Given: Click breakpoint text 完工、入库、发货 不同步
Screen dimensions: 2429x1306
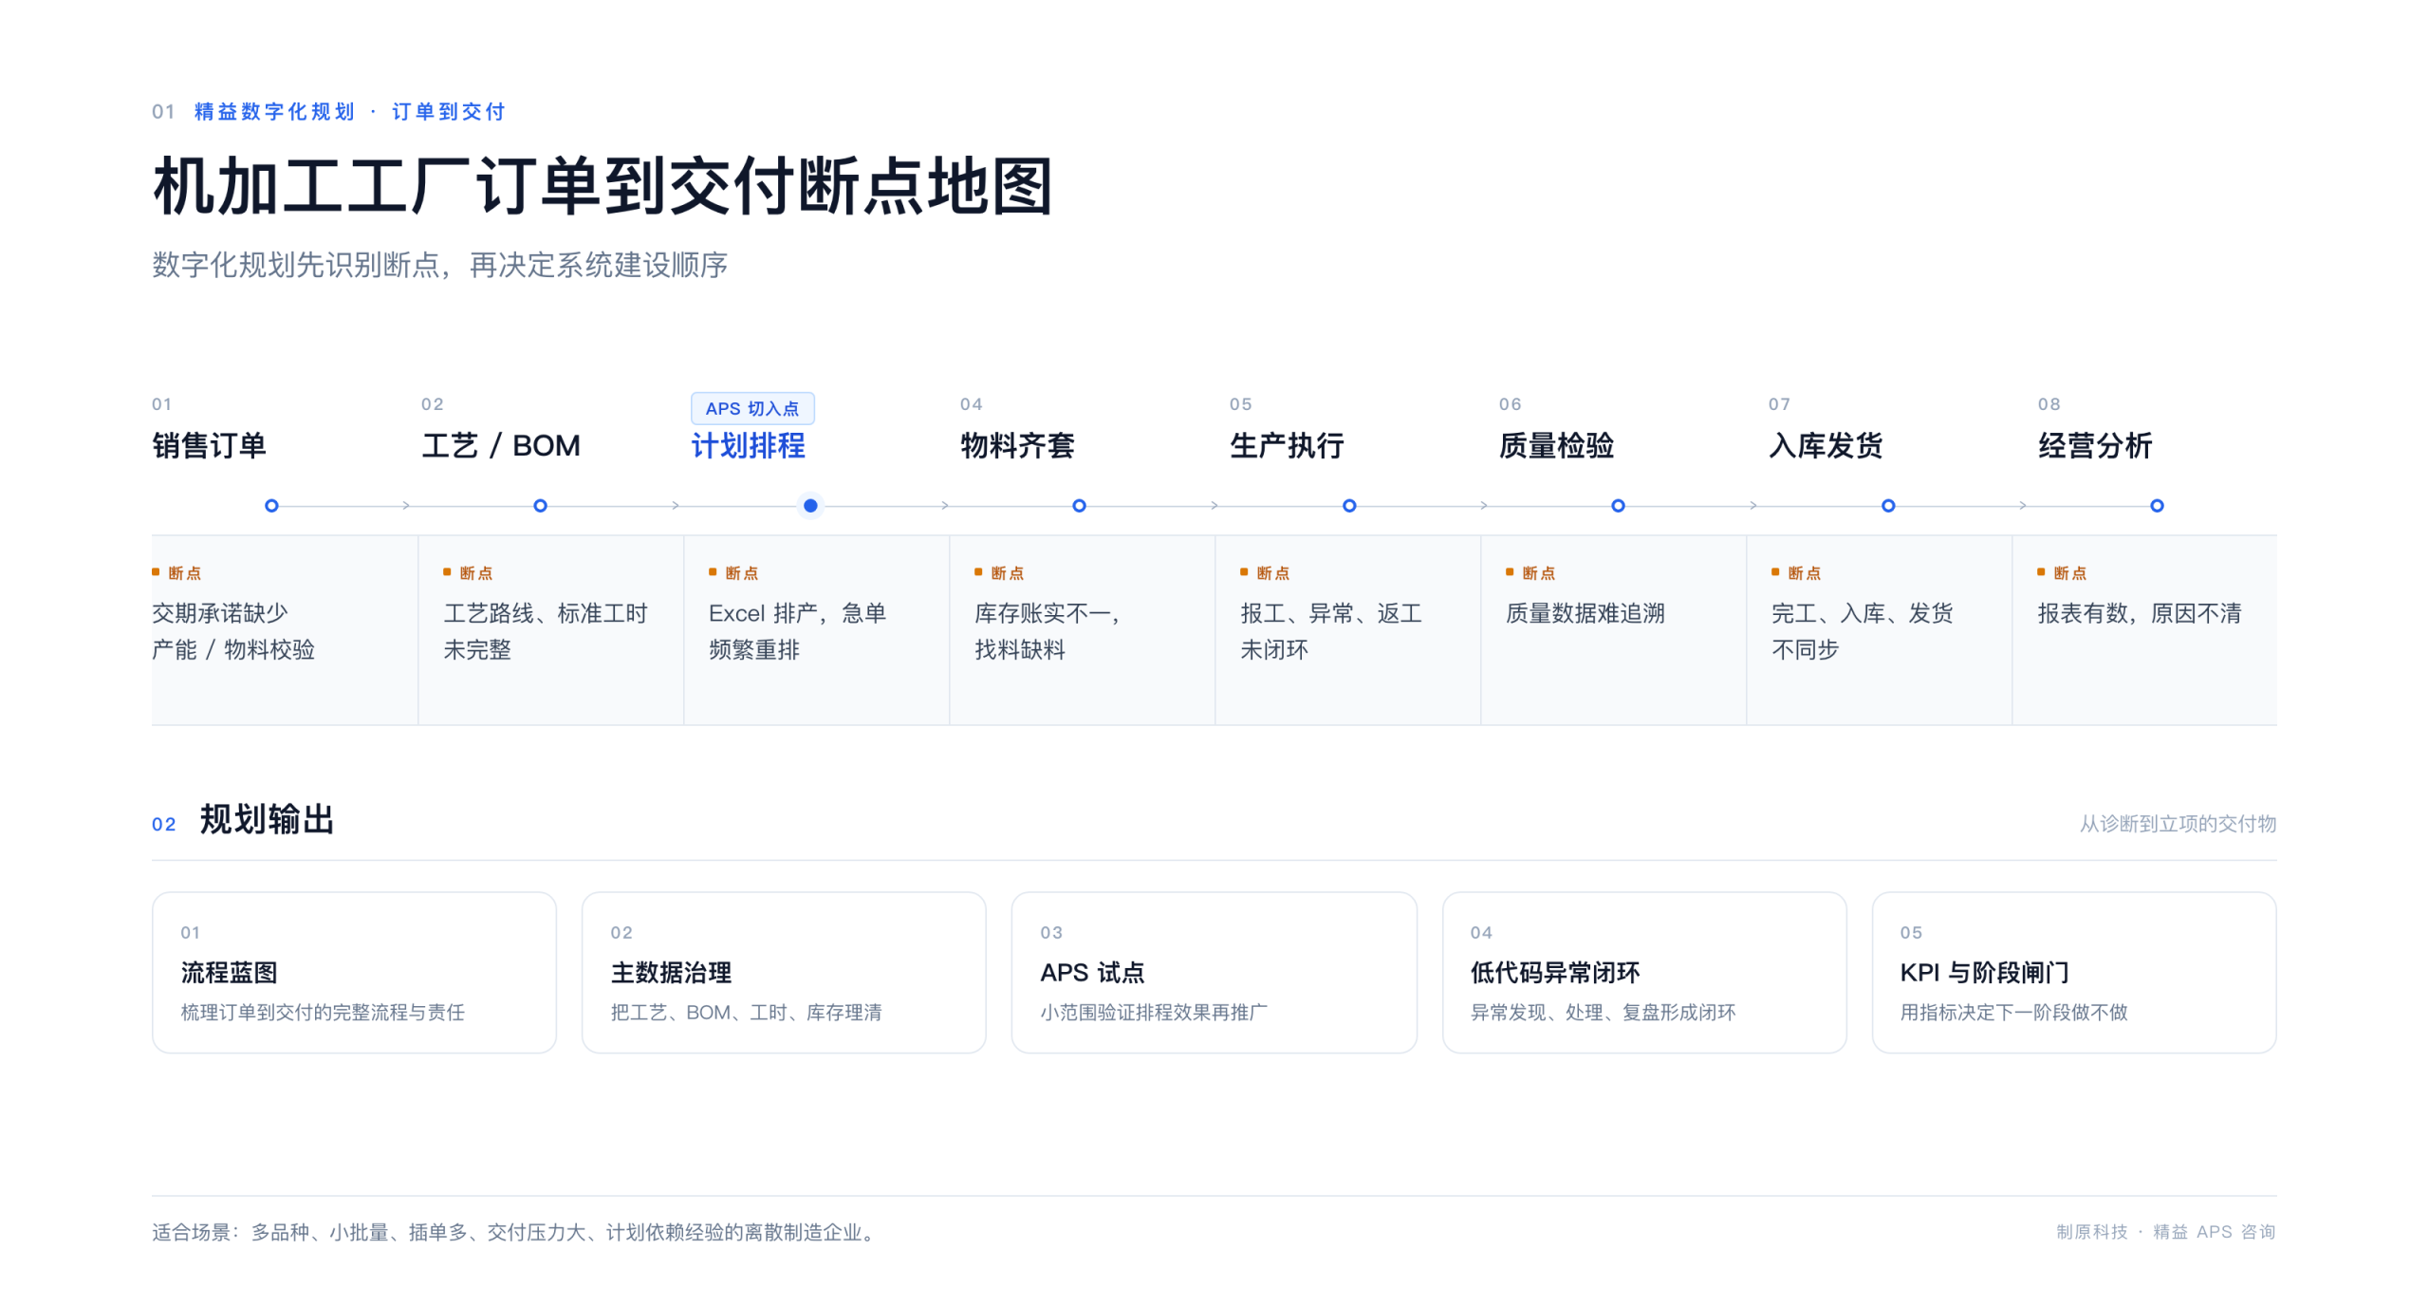Looking at the screenshot, I should 1863,631.
